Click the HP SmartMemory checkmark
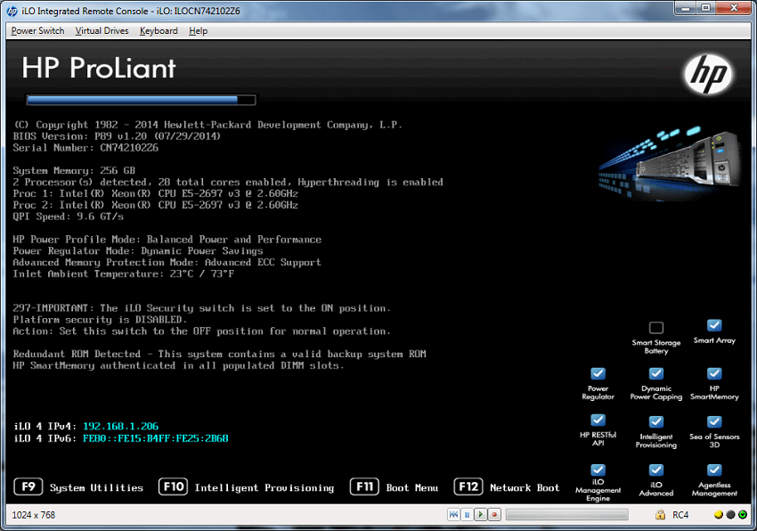The height and width of the screenshot is (531, 757). (714, 373)
